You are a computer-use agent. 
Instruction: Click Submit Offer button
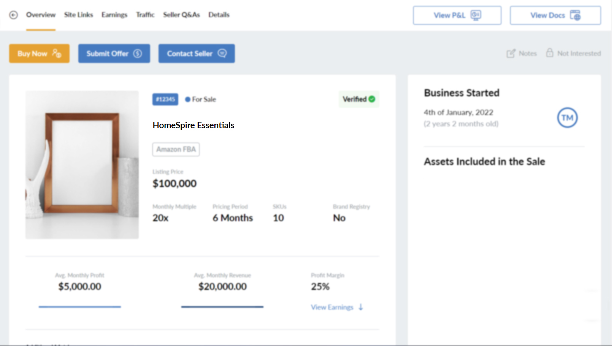[x=114, y=53]
